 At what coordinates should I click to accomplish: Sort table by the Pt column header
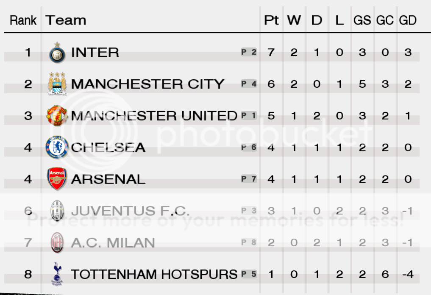click(x=271, y=20)
